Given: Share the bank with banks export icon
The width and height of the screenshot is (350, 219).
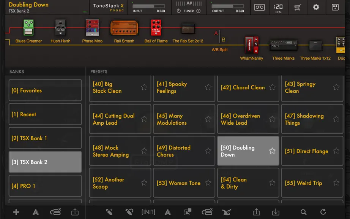Looking at the screenshot, I should pyautogui.click(x=75, y=212).
